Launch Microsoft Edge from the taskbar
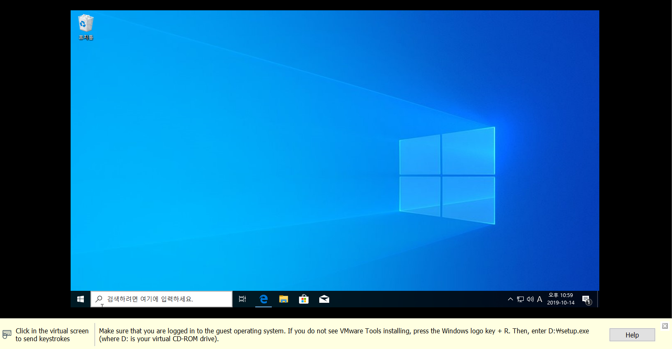The image size is (672, 349). point(263,299)
